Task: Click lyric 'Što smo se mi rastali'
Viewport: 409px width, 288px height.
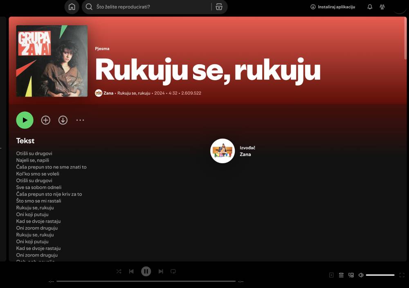Action: pyautogui.click(x=38, y=201)
